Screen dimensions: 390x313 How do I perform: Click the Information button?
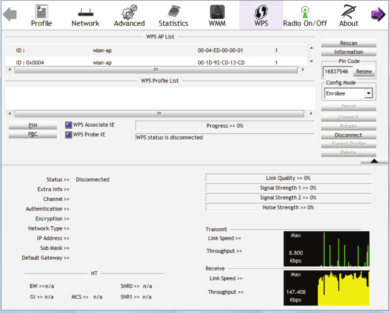348,52
